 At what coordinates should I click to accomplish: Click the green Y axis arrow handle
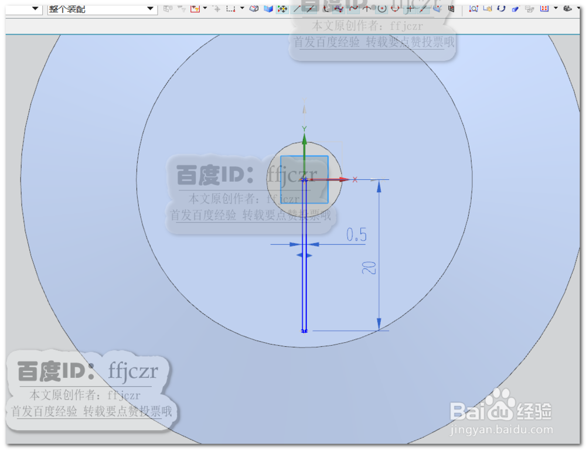tap(305, 139)
